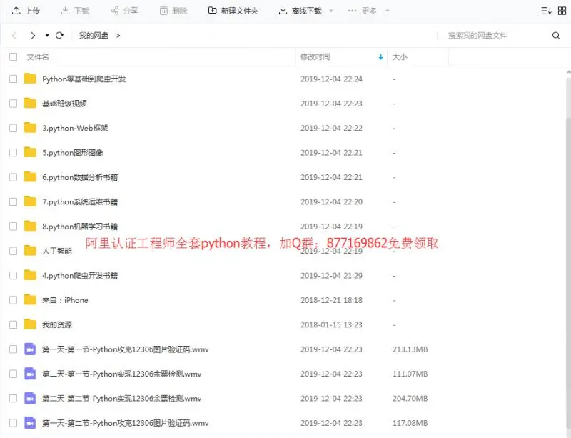
Task: Refresh the file list
Action: tap(60, 34)
